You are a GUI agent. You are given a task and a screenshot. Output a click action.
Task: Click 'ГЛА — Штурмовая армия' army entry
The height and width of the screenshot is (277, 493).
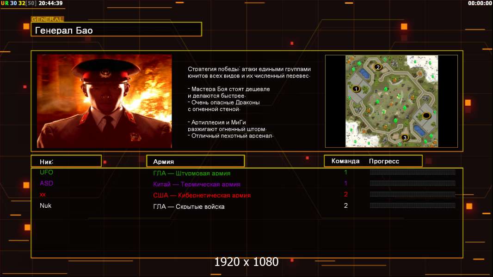pyautogui.click(x=192, y=173)
